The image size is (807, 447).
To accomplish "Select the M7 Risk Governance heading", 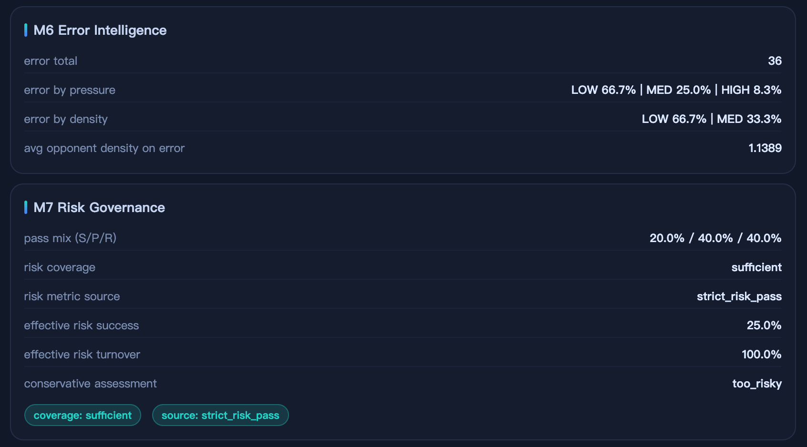I will [x=99, y=208].
